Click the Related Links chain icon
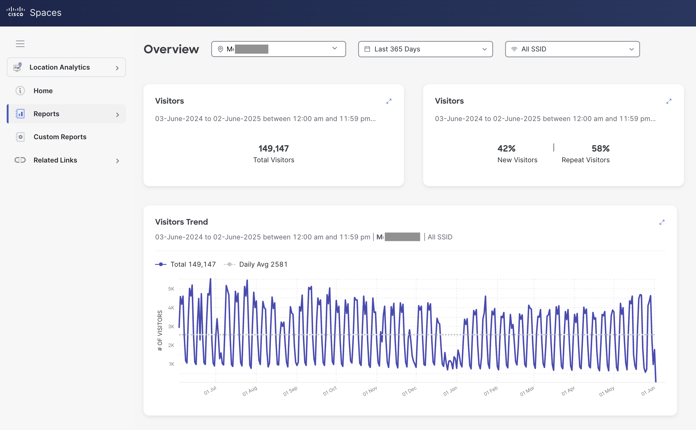Viewport: 696px width, 430px height. pyautogui.click(x=20, y=160)
